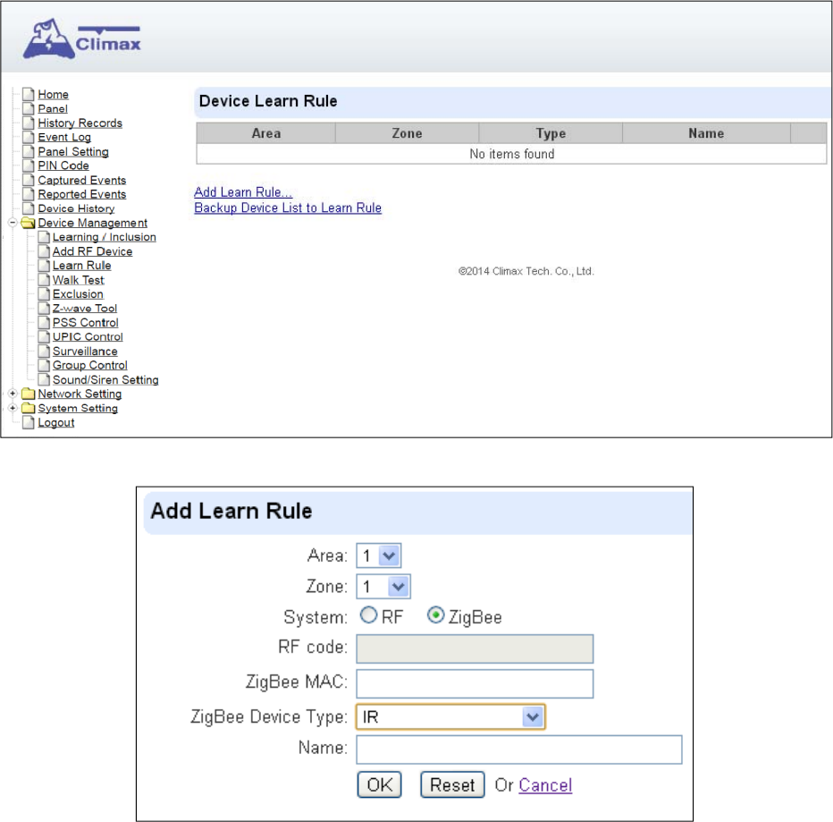This screenshot has height=822, width=833.
Task: Click the Type column header
Action: coord(551,133)
